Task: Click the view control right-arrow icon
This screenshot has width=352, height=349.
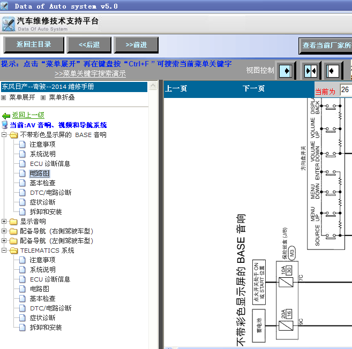Action: [x=286, y=71]
